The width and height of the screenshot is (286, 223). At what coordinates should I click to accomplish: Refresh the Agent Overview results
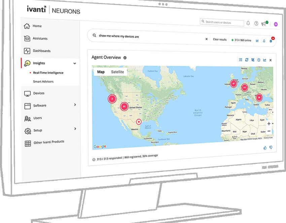[x=247, y=60]
